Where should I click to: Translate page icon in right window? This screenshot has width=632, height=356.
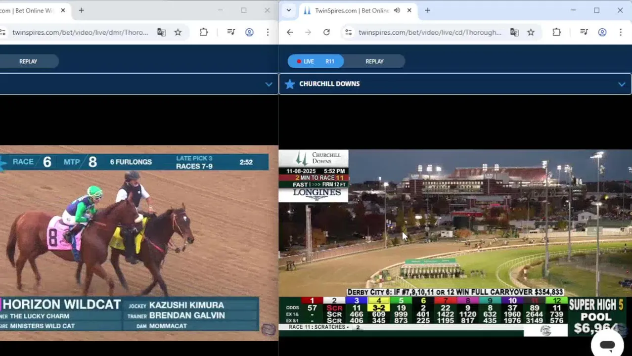point(514,32)
